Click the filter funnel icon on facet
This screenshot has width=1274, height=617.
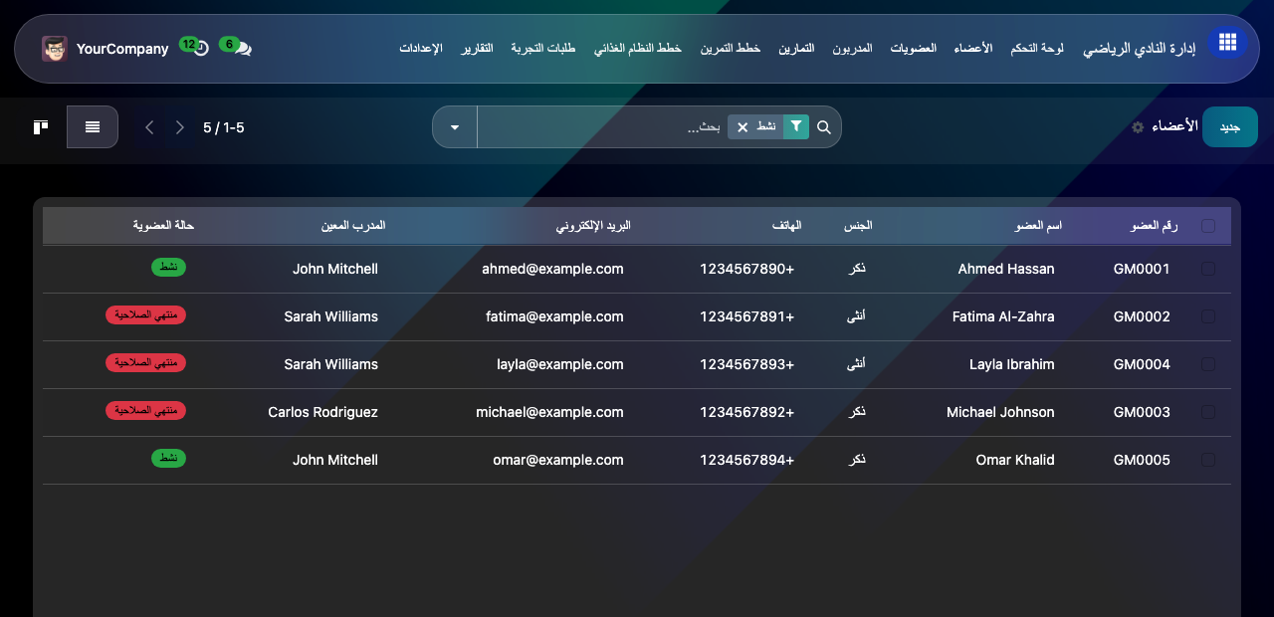point(796,126)
